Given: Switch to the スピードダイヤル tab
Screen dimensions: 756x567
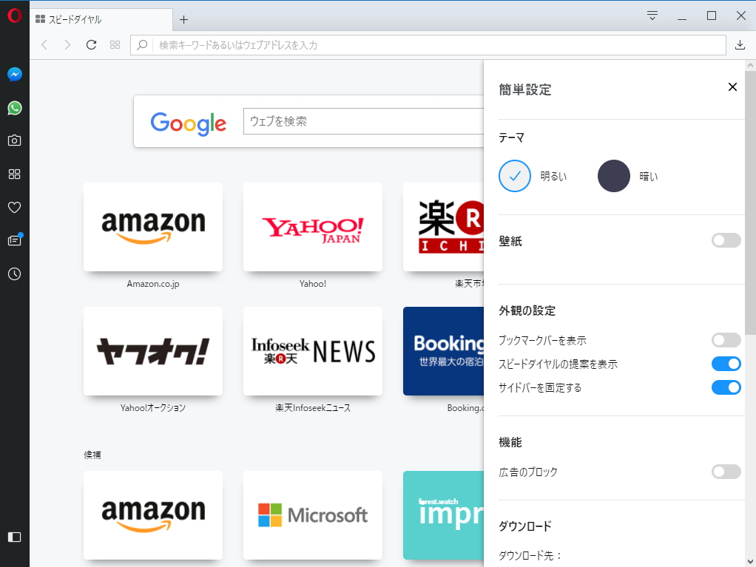Looking at the screenshot, I should (x=101, y=20).
